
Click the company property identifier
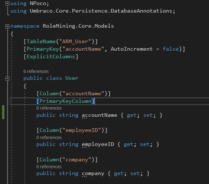[93, 174]
